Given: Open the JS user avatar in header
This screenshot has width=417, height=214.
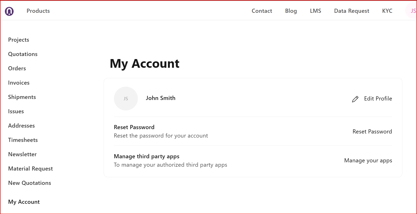Looking at the screenshot, I should tap(412, 11).
